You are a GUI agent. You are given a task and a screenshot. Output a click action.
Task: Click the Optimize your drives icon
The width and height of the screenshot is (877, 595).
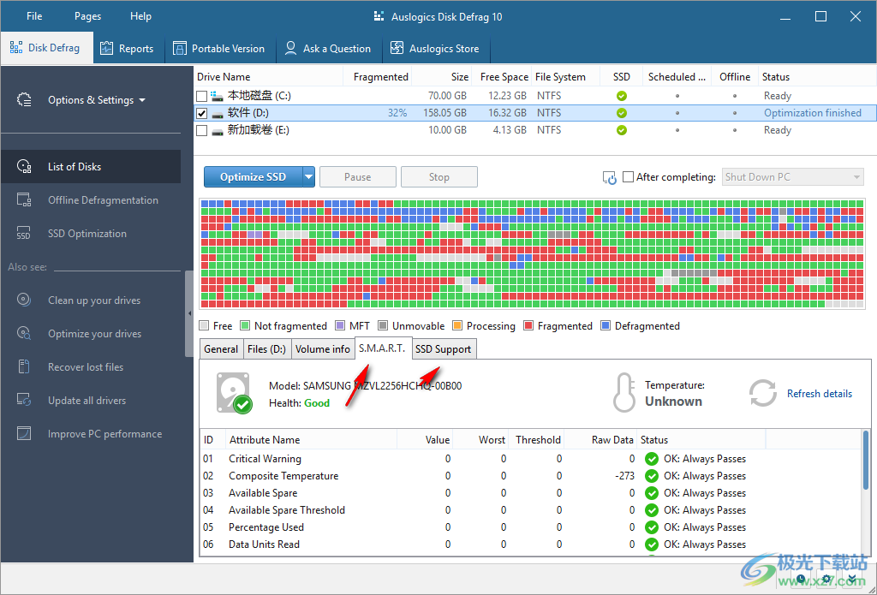point(23,334)
